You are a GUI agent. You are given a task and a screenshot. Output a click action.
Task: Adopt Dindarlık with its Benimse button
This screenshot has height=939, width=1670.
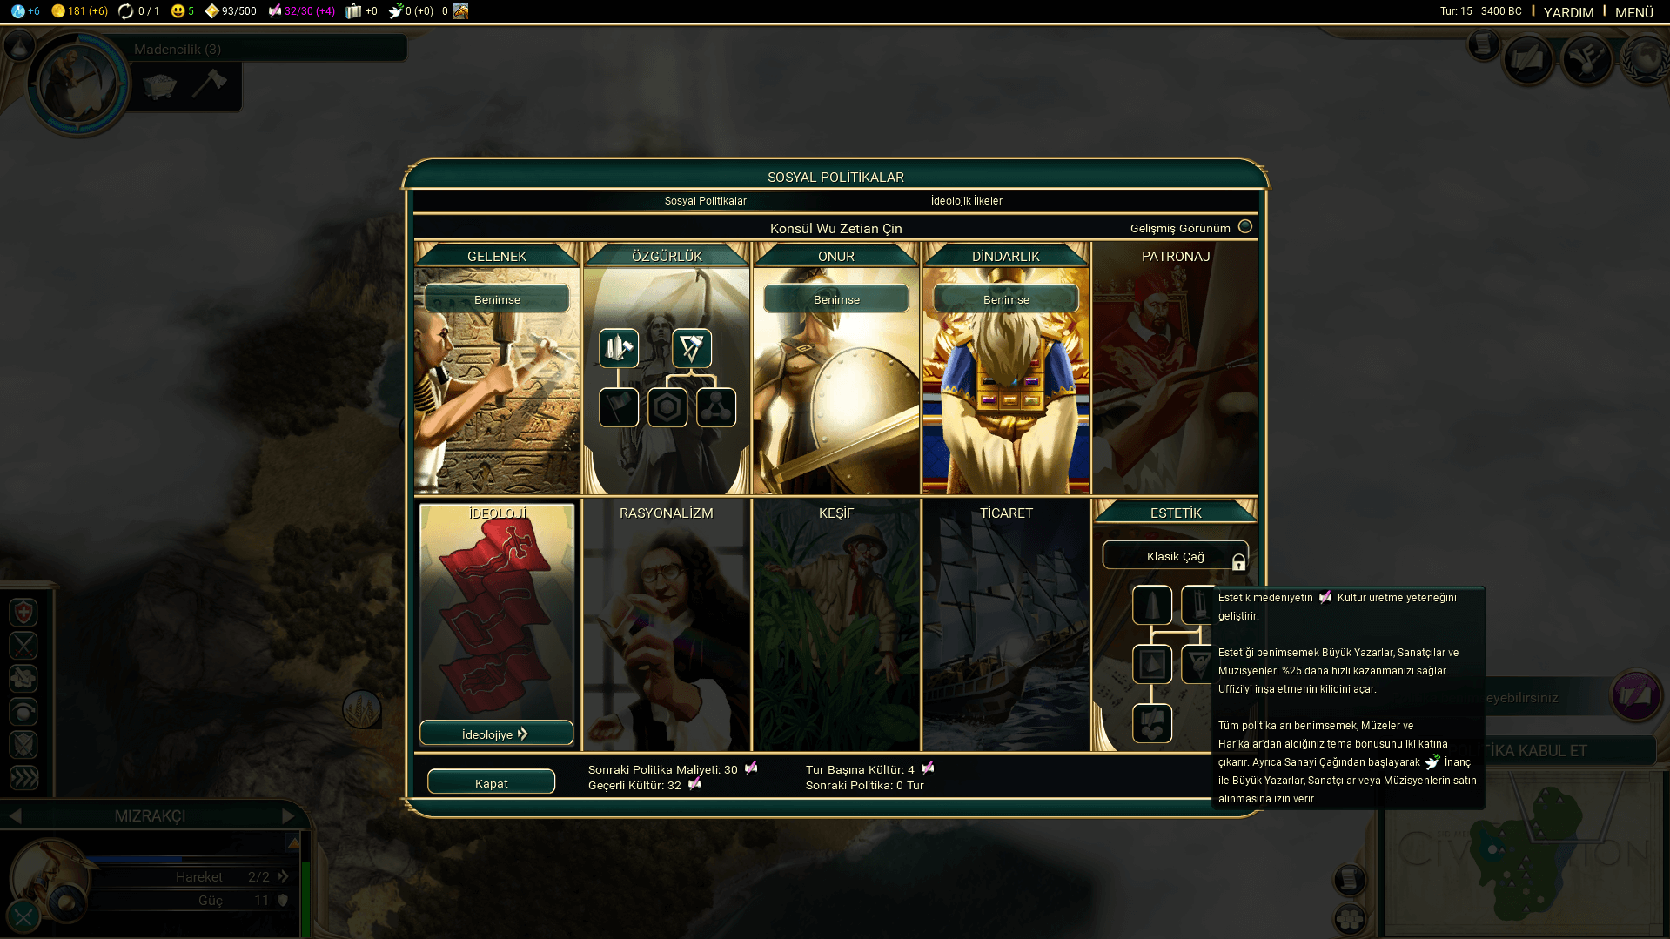pos(1006,299)
